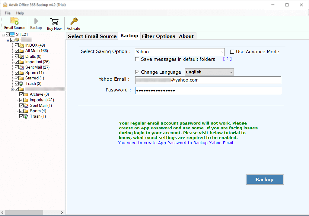Click the Important (41) folder icon

tap(26, 100)
